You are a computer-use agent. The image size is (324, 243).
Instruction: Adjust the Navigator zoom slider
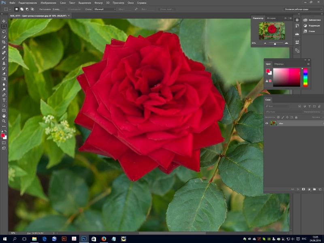pos(275,43)
